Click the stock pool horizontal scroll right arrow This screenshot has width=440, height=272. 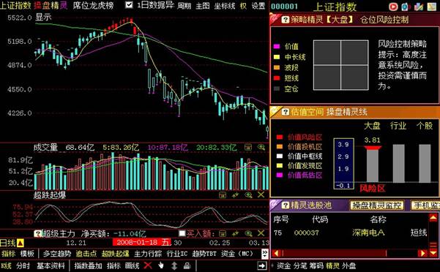coord(422,253)
